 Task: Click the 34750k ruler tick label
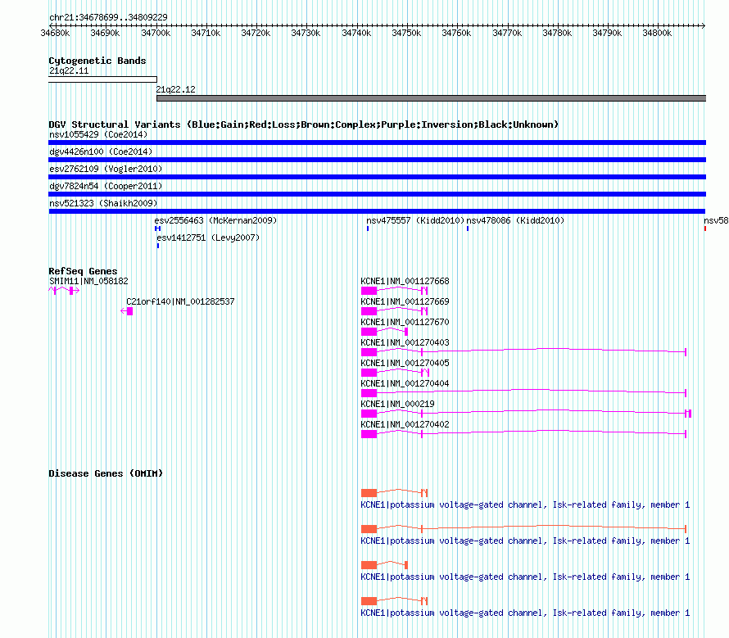point(406,33)
